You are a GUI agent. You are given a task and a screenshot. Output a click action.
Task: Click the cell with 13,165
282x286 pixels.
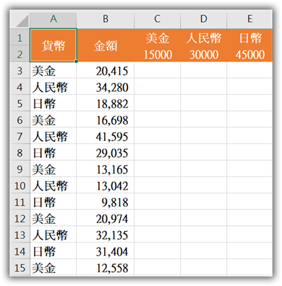106,169
